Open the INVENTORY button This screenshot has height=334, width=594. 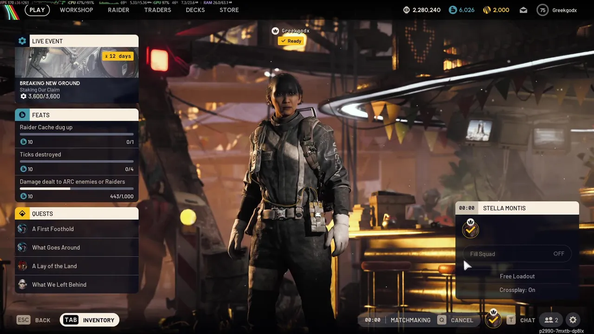[x=90, y=320]
